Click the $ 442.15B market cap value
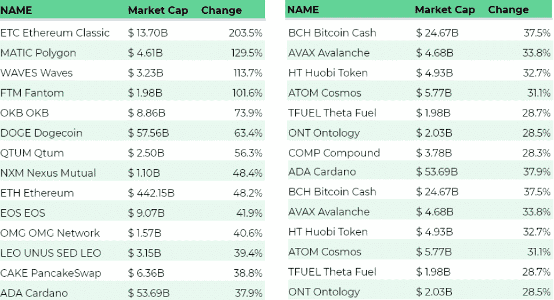The image size is (554, 300). point(151,193)
